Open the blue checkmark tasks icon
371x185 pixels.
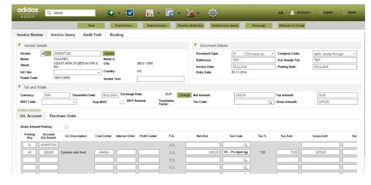130,13
